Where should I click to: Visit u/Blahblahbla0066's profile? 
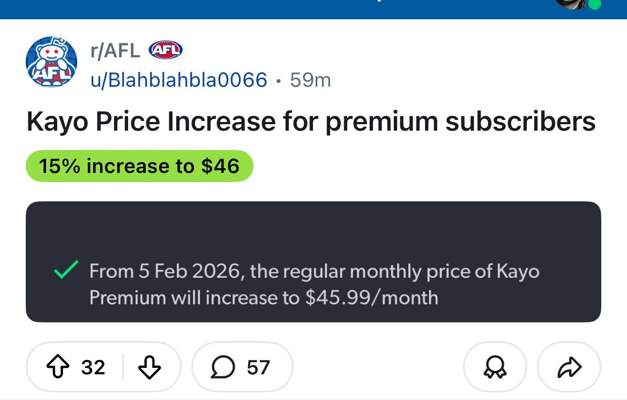coord(179,80)
